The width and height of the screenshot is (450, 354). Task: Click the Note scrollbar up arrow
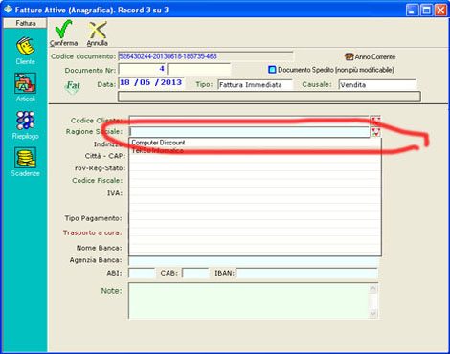click(x=373, y=289)
